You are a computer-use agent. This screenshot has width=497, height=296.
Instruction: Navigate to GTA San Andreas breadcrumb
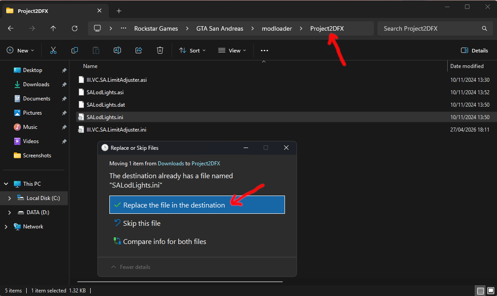[220, 28]
